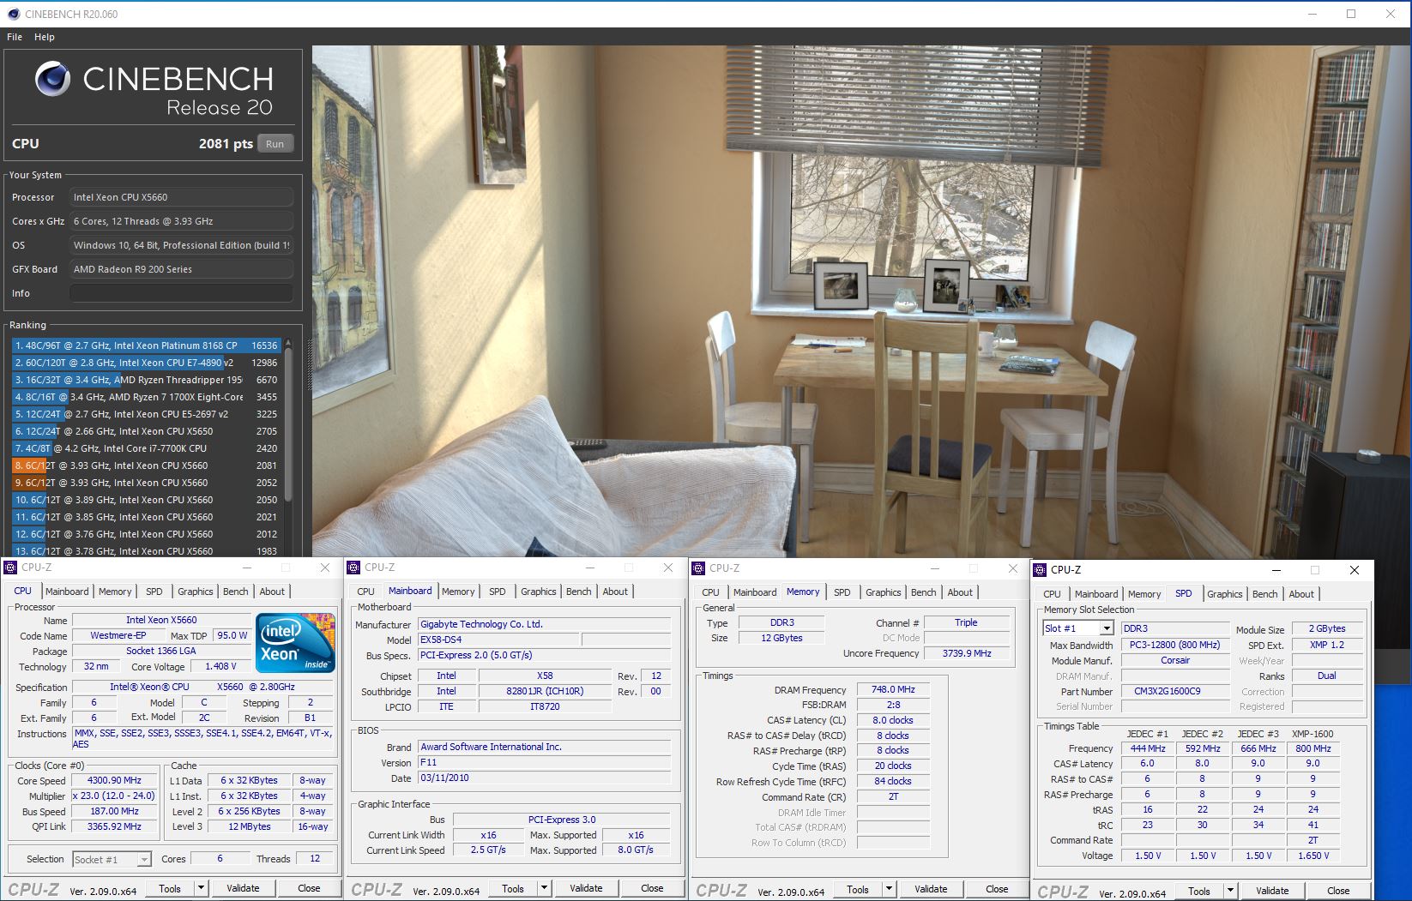Click Close button at bottom of Memory window

tap(997, 889)
